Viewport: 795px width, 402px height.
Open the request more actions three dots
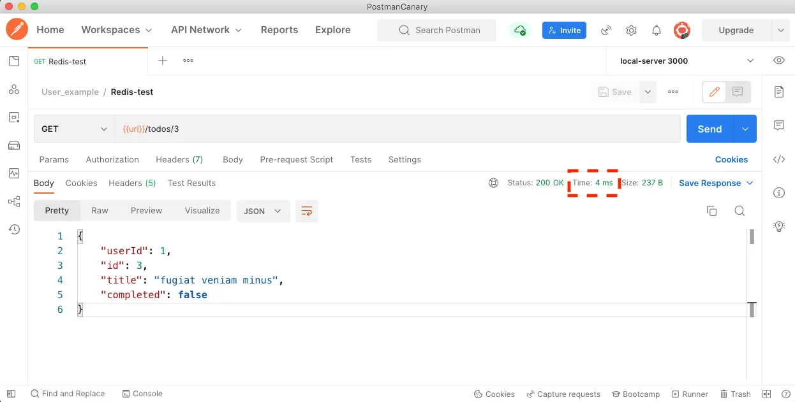tap(673, 92)
